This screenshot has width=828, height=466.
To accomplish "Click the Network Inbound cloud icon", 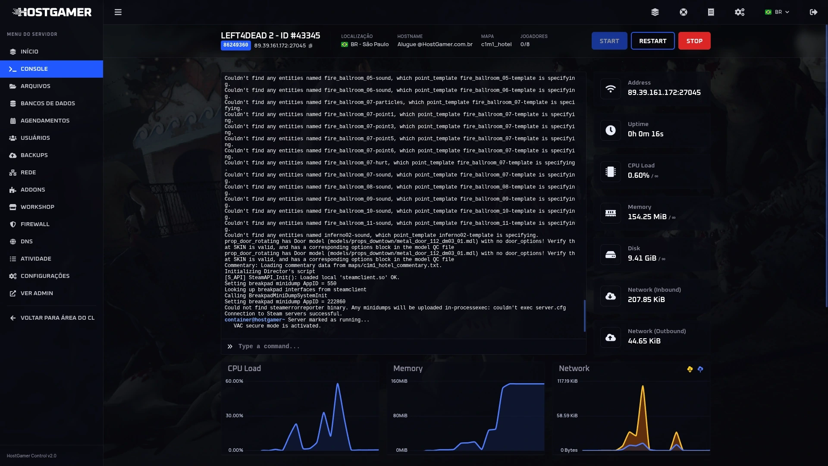I will [x=610, y=296].
